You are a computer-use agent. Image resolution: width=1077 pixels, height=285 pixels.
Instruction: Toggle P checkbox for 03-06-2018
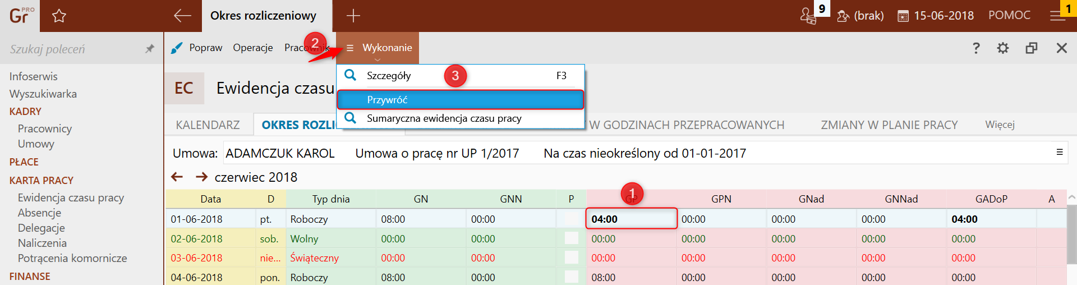tap(571, 257)
